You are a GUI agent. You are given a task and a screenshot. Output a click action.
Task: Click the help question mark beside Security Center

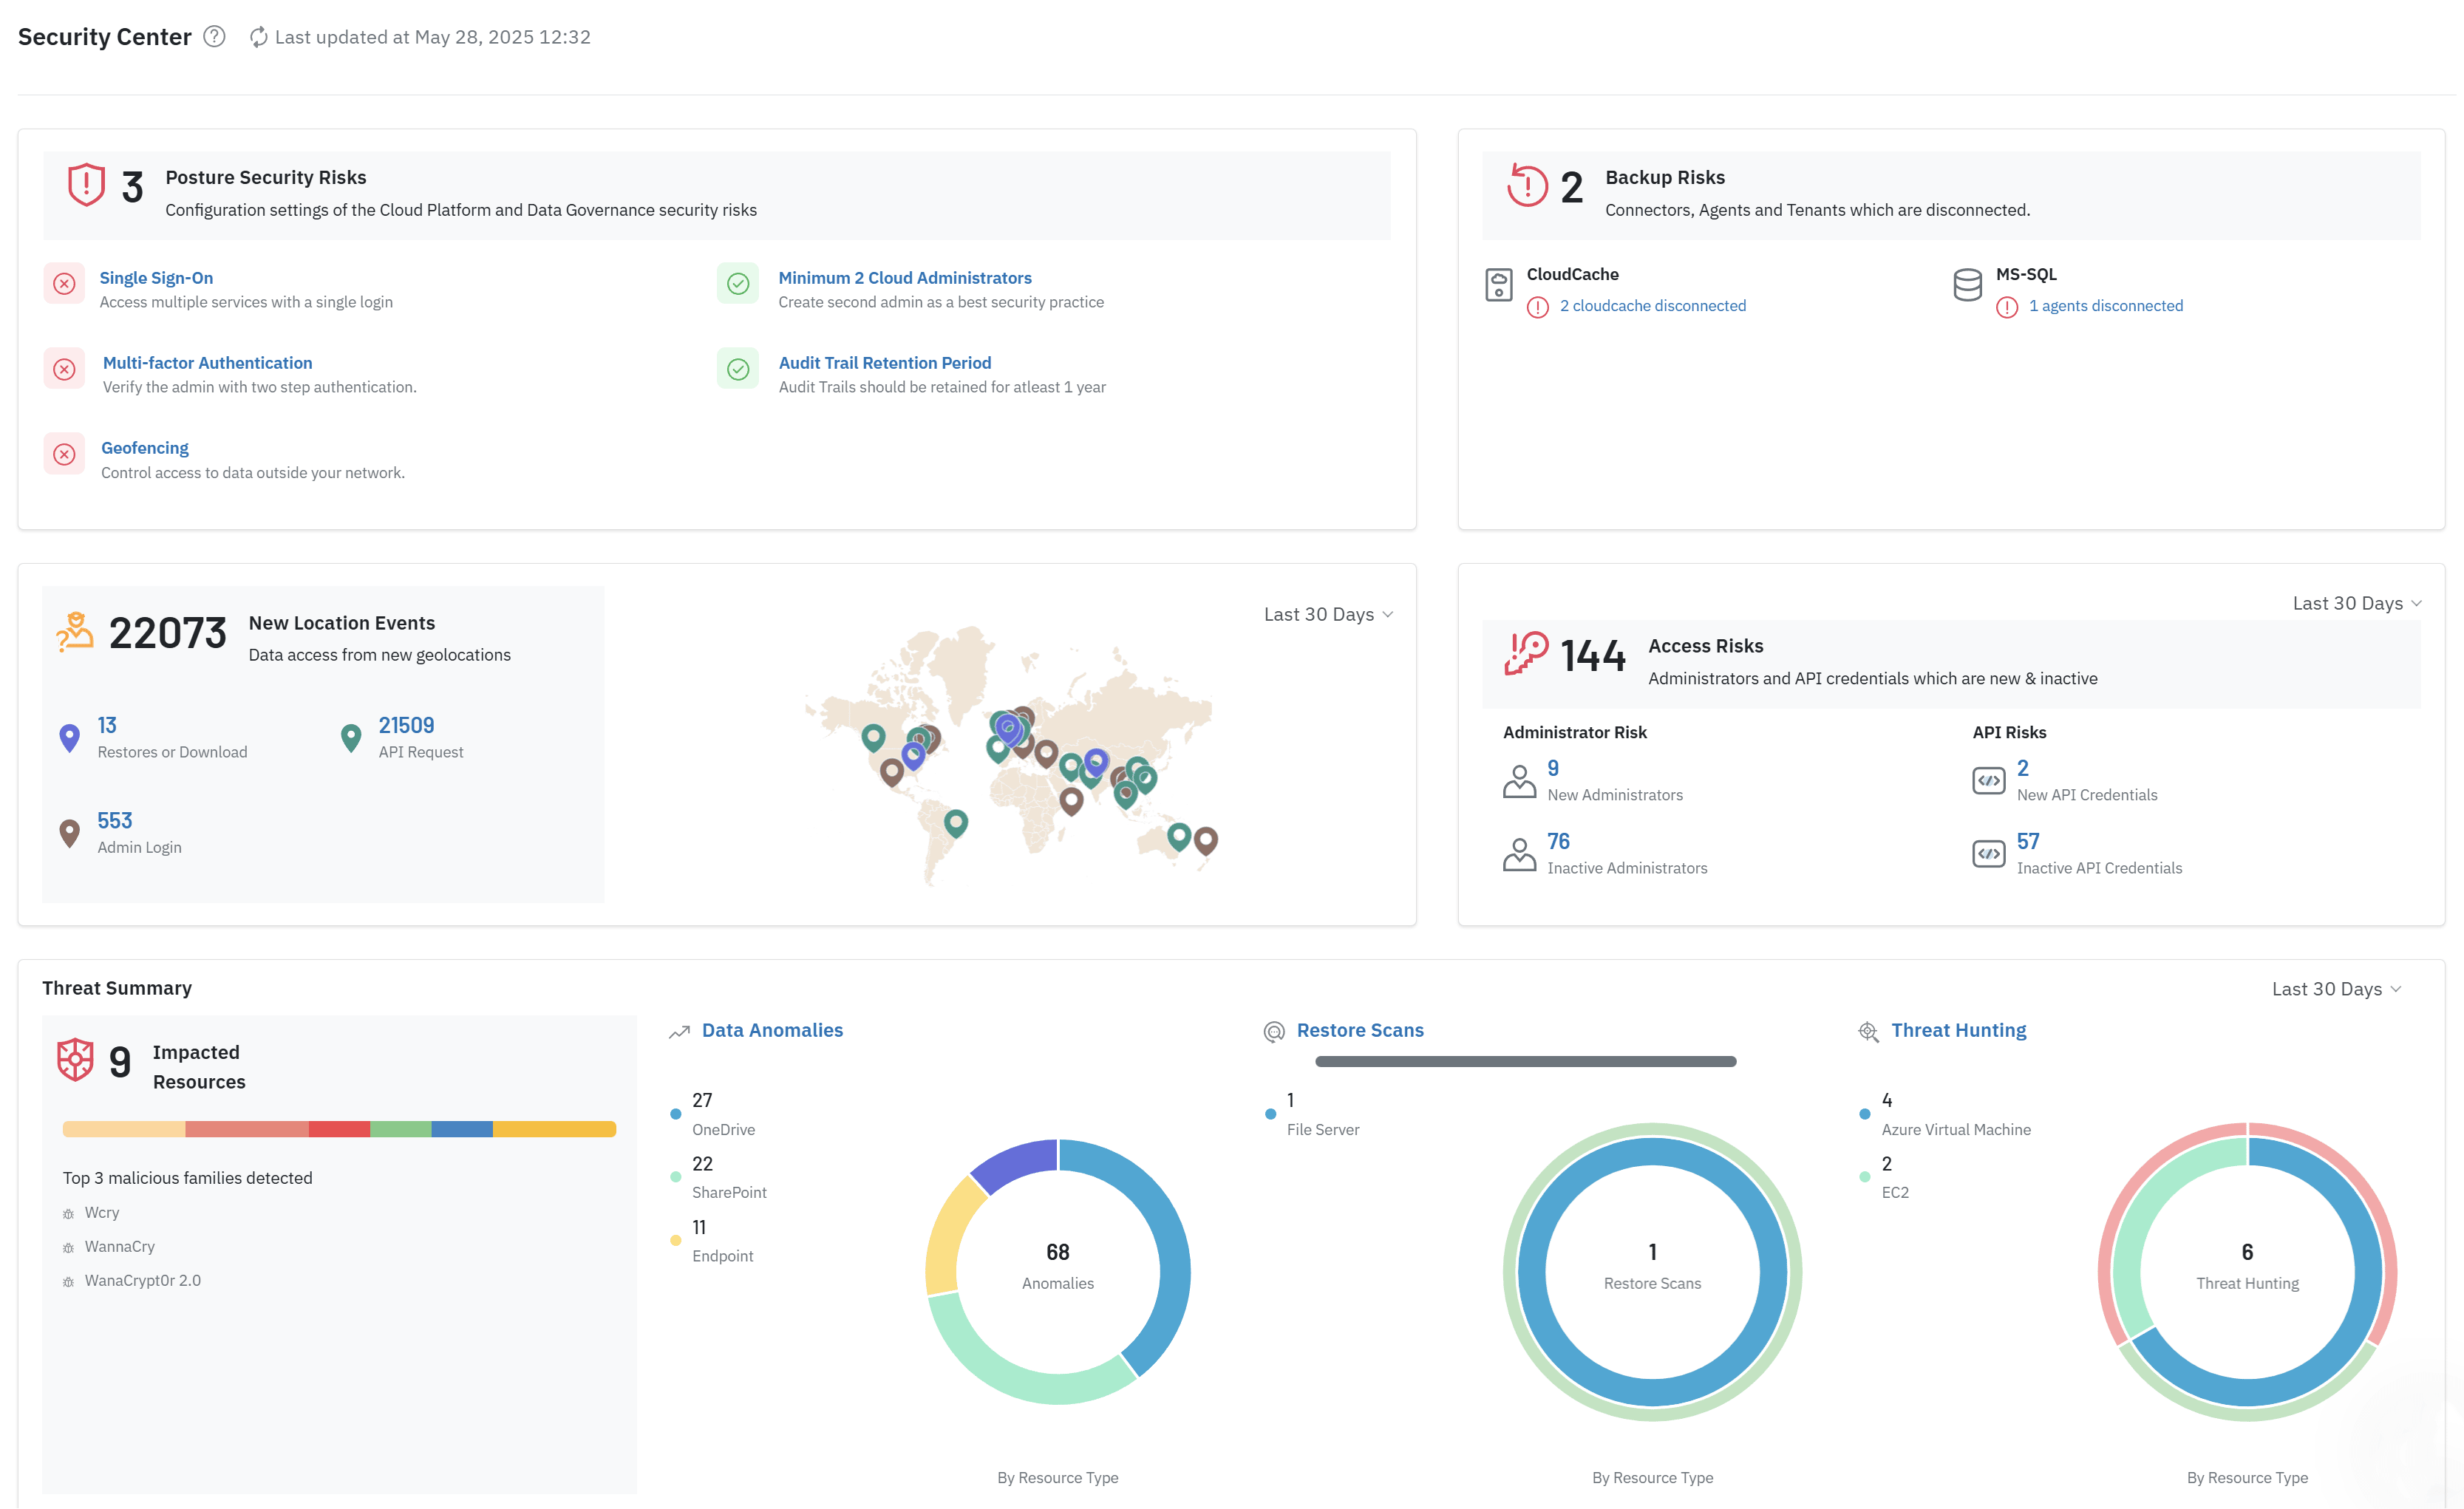pos(214,37)
